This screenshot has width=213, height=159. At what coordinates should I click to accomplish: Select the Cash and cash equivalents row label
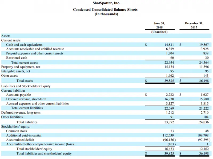coord(24,45)
